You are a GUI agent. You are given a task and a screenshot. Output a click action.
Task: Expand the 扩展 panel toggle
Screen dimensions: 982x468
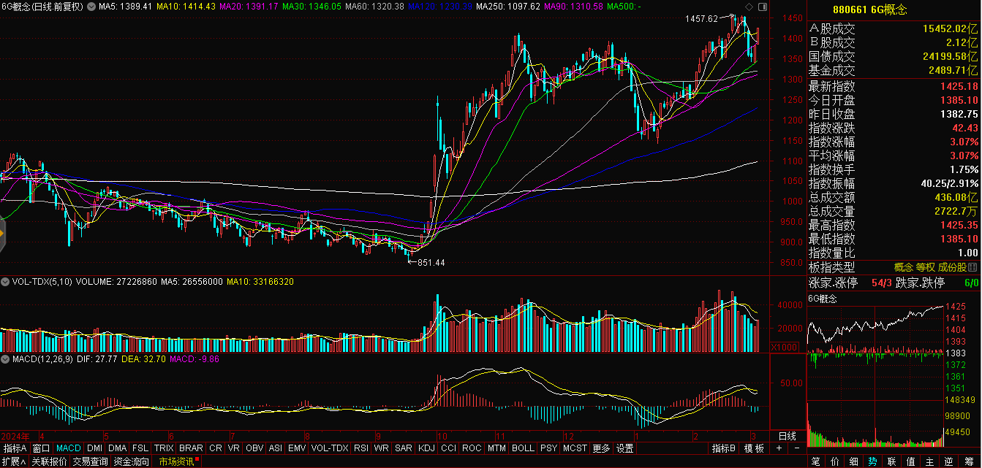[15, 461]
